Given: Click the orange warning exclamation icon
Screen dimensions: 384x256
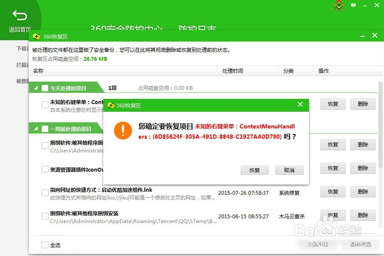Looking at the screenshot, I should click(x=123, y=131).
